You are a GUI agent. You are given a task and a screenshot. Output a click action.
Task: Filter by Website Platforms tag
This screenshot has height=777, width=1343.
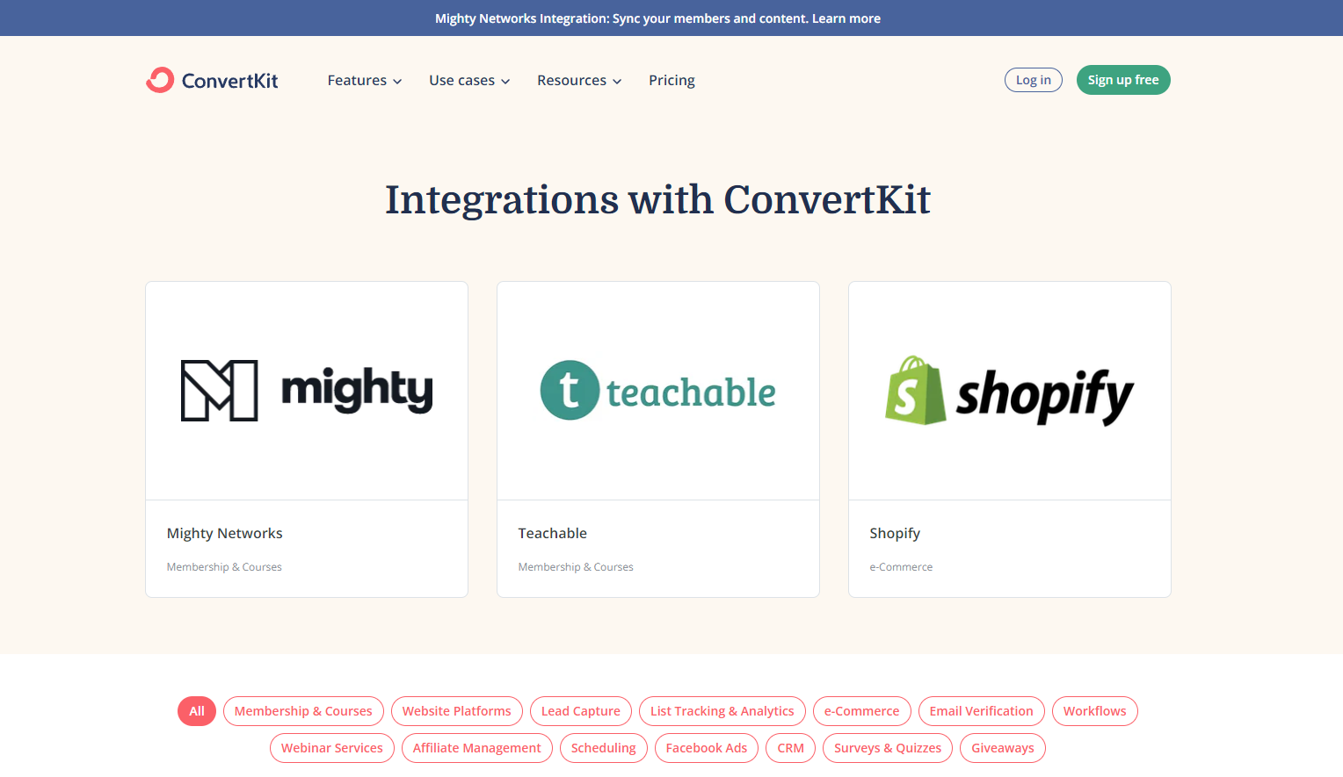457,711
